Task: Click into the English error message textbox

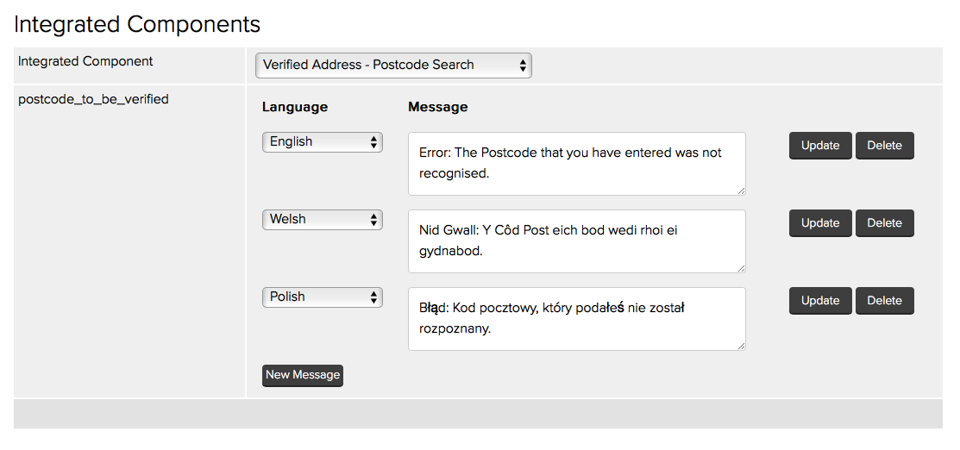Action: pyautogui.click(x=576, y=164)
